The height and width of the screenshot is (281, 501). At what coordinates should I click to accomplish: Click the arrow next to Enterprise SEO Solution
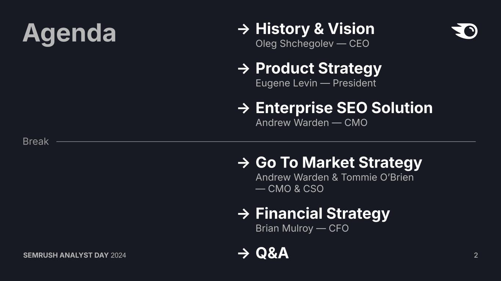tap(244, 108)
